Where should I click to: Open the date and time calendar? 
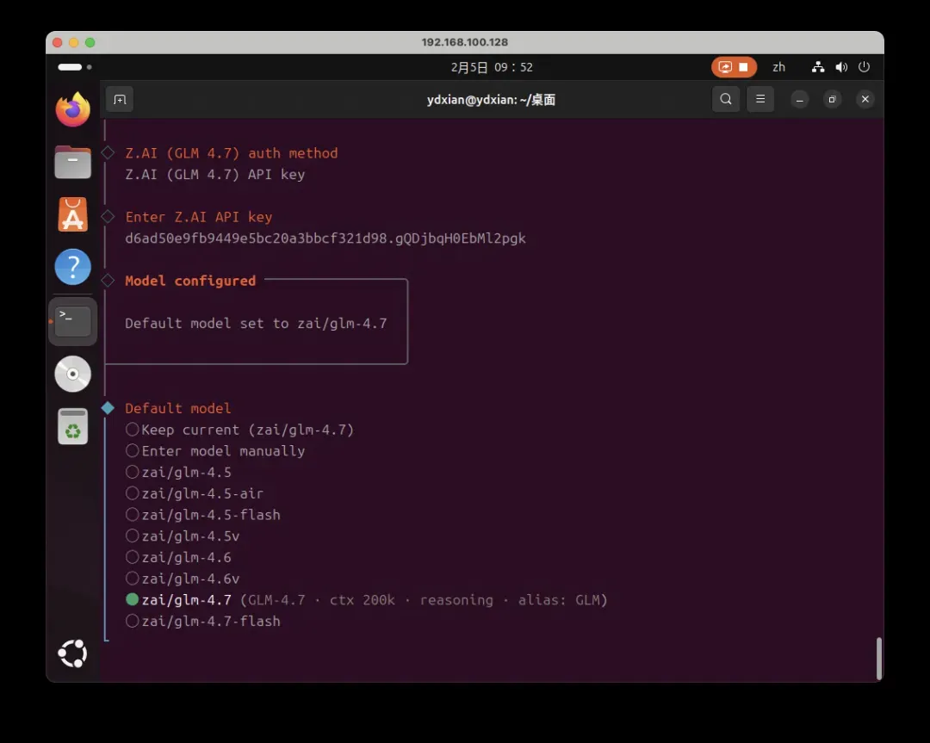tap(492, 67)
